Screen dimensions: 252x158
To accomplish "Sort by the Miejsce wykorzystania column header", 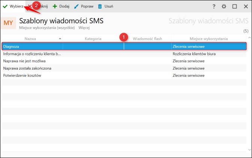I will tap(208, 39).
